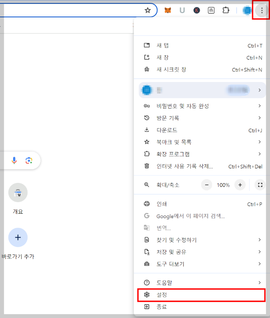Expand chevron beside 비밀번호 및 자동 완성

(x=260, y=105)
